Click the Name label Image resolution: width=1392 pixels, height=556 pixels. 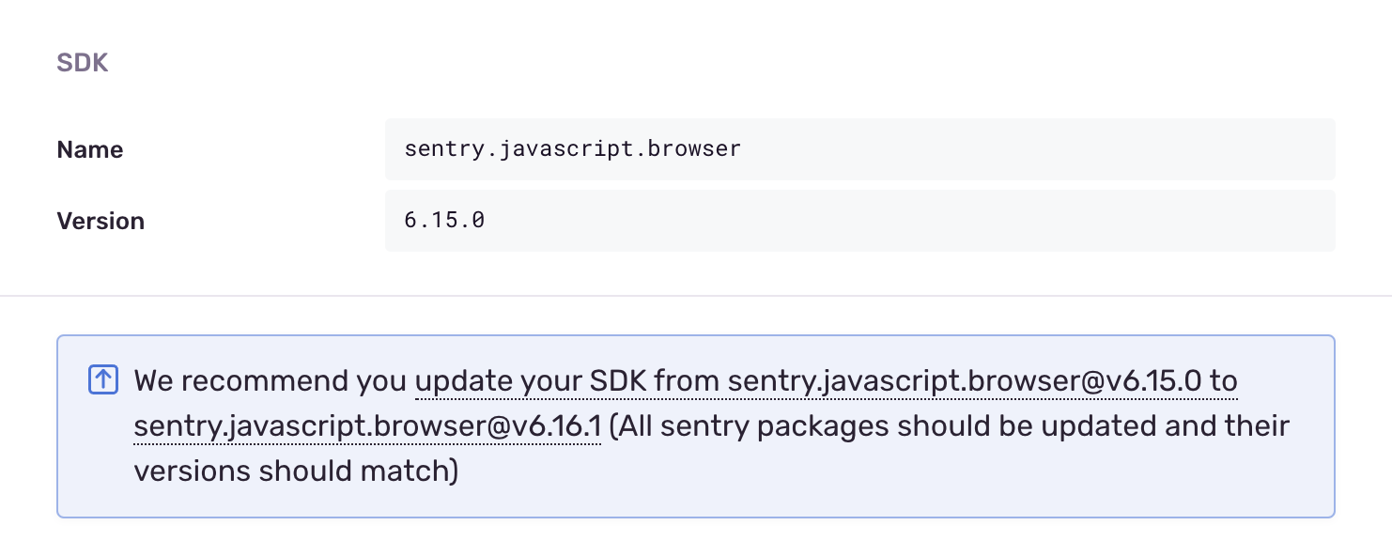(x=89, y=148)
